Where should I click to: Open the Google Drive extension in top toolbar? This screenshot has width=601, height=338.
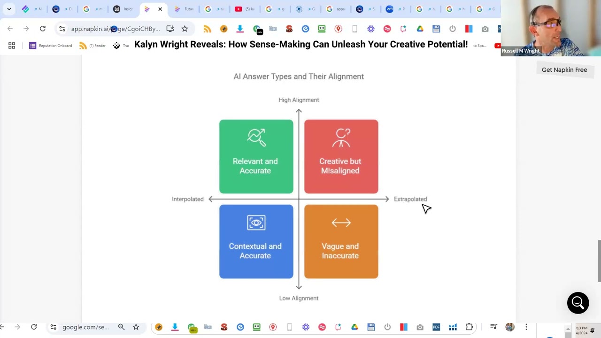(420, 29)
